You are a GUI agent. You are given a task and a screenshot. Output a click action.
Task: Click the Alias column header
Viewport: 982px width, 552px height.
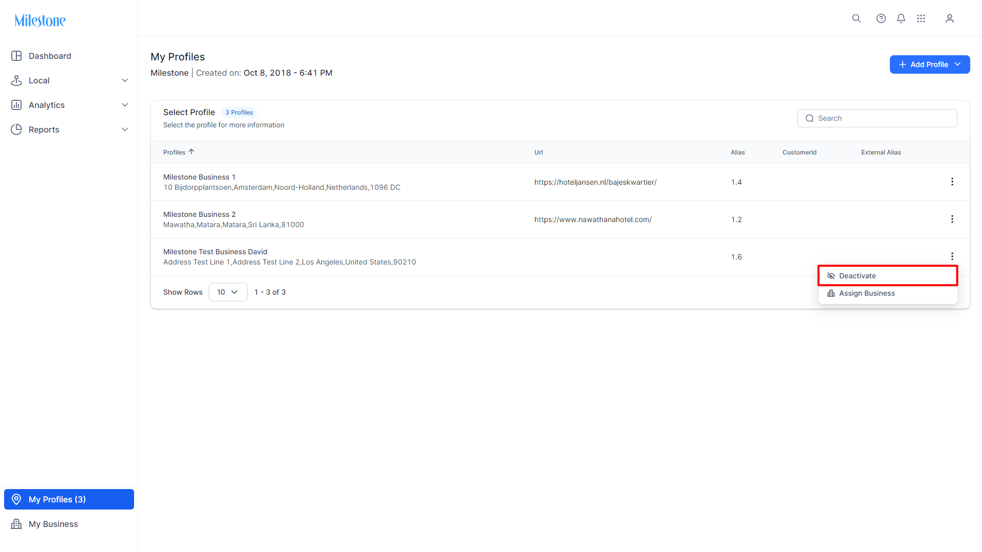click(738, 152)
